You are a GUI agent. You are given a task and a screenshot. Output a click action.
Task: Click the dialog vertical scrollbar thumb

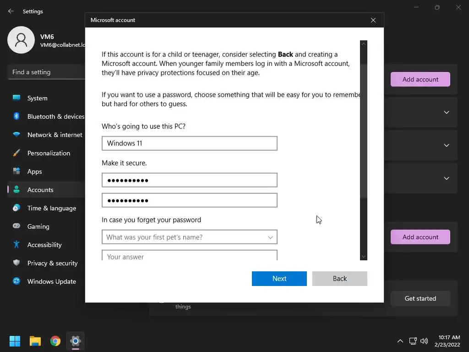pyautogui.click(x=363, y=130)
